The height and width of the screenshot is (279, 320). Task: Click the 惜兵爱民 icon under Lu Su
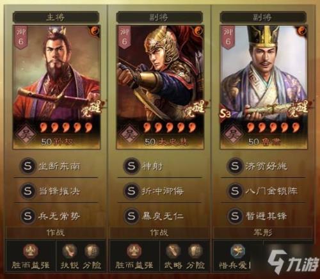238,250
